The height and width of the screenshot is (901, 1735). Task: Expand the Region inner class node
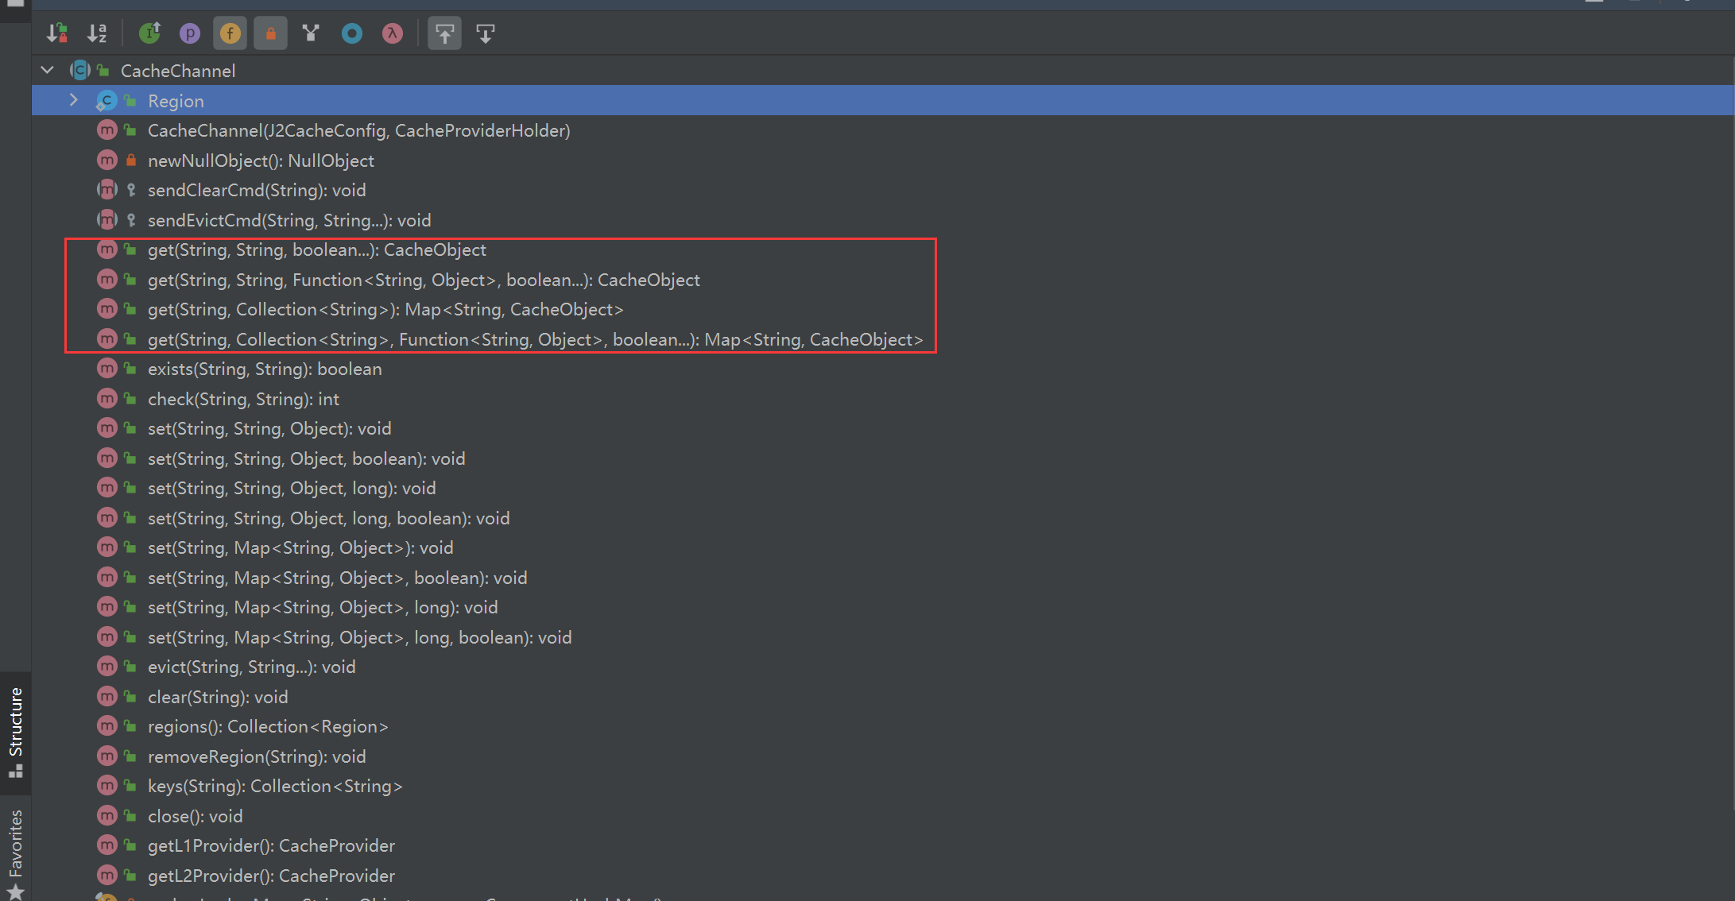[x=74, y=100]
